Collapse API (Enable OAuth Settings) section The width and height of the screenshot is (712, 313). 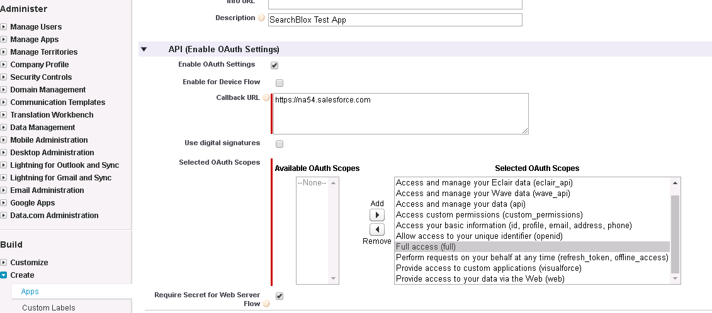point(144,50)
